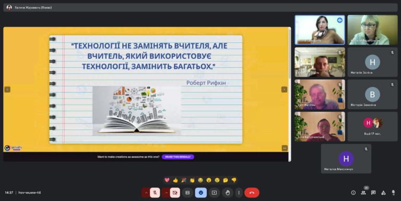
Task: Go to previous Genially slide arrow
Action: point(7,90)
